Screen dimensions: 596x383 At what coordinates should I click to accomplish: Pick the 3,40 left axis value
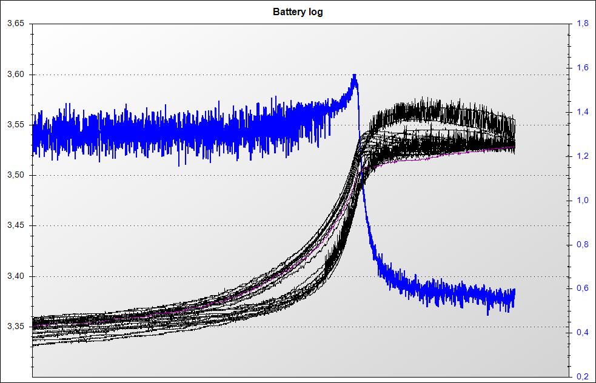coord(15,276)
